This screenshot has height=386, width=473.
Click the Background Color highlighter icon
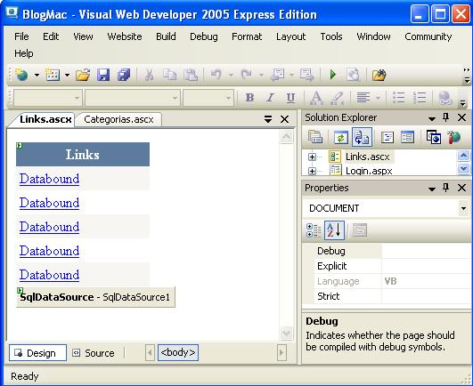click(338, 98)
